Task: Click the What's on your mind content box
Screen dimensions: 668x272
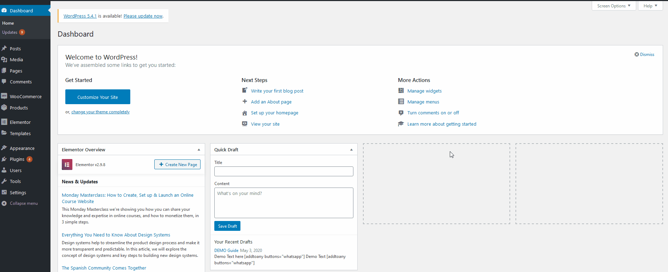Action: (284, 203)
